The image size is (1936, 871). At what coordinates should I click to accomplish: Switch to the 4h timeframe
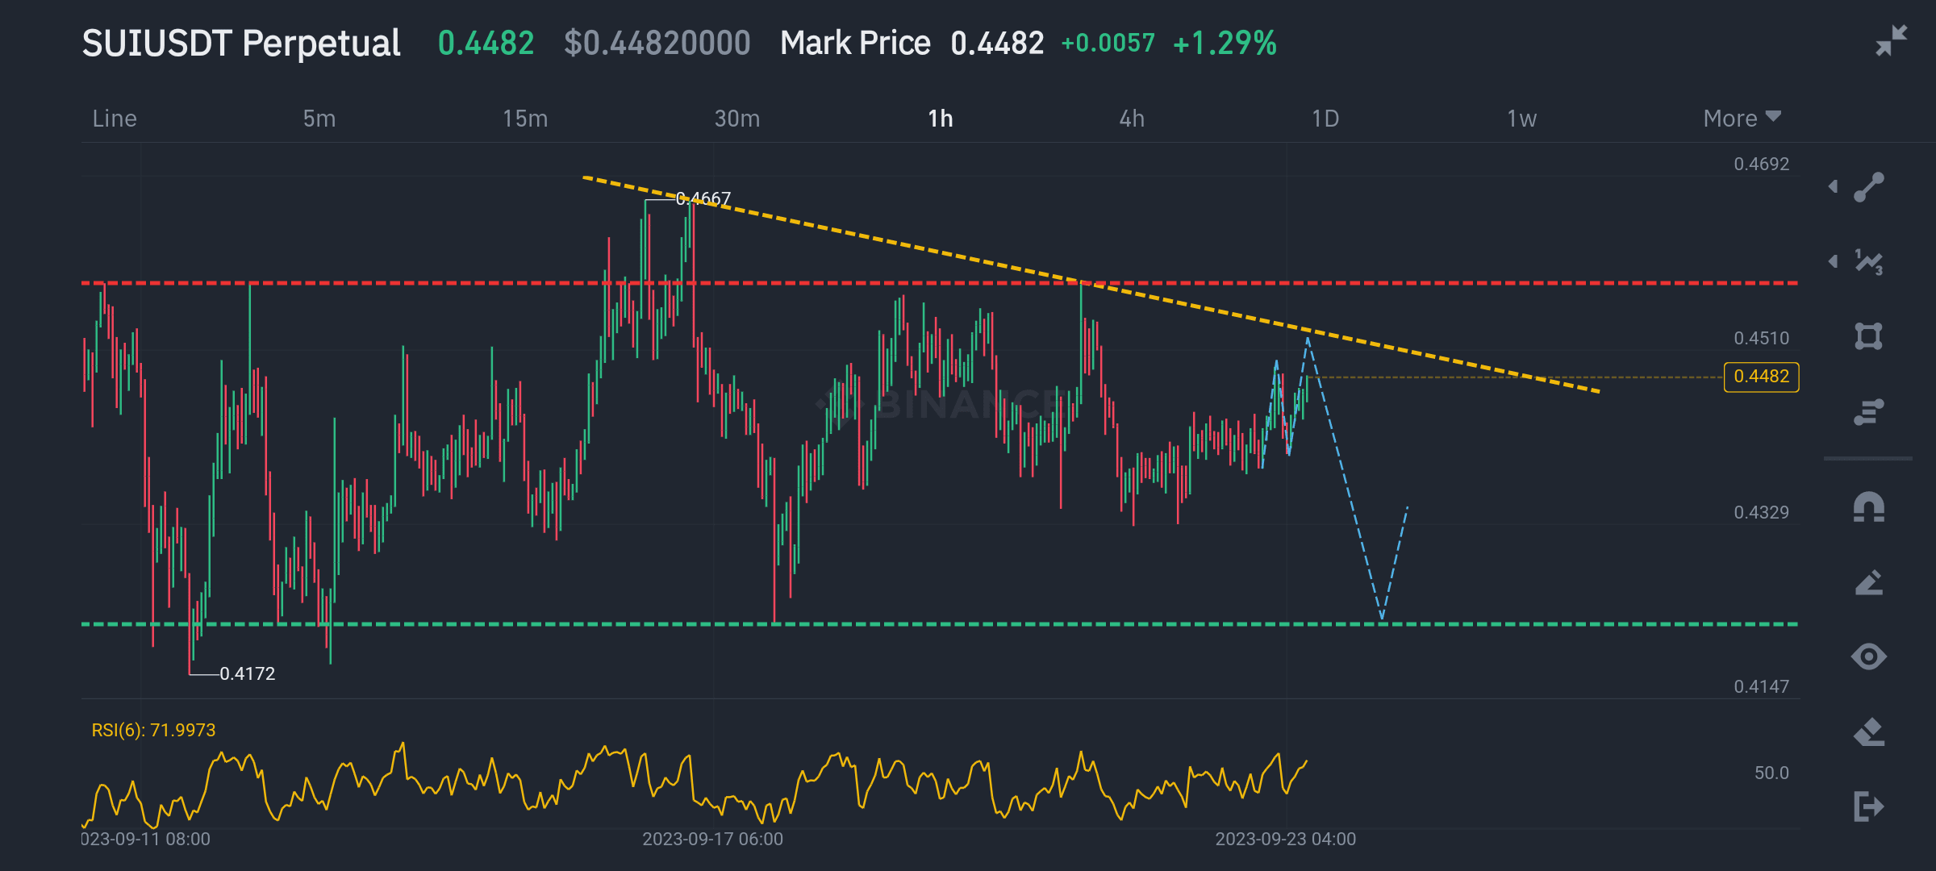point(1132,119)
